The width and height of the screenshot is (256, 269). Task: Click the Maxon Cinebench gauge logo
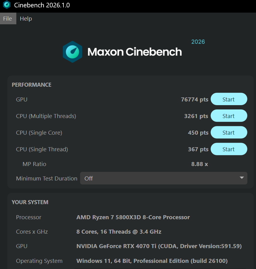coord(72,52)
